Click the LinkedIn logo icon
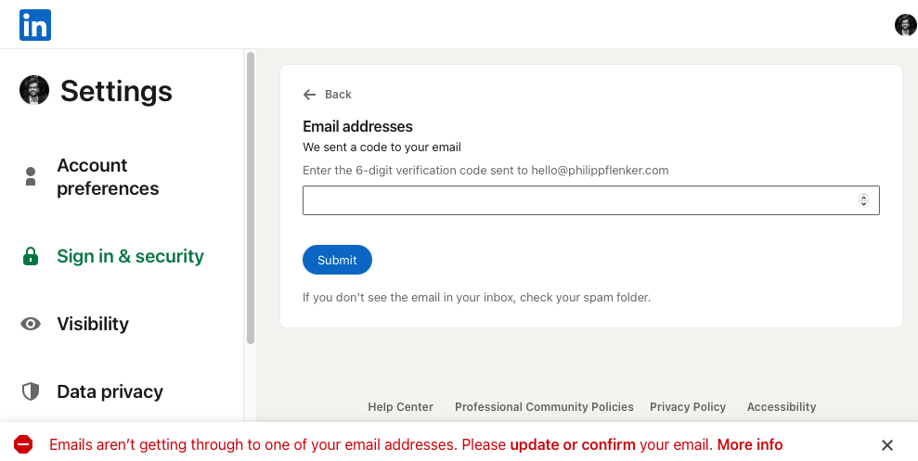The height and width of the screenshot is (461, 918). (35, 25)
